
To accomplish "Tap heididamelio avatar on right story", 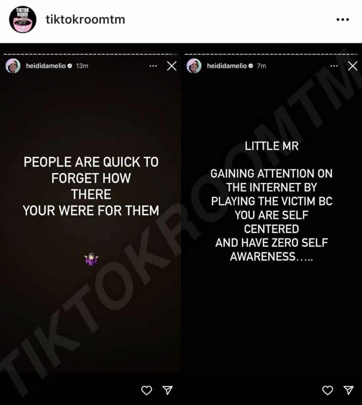I will tap(194, 66).
